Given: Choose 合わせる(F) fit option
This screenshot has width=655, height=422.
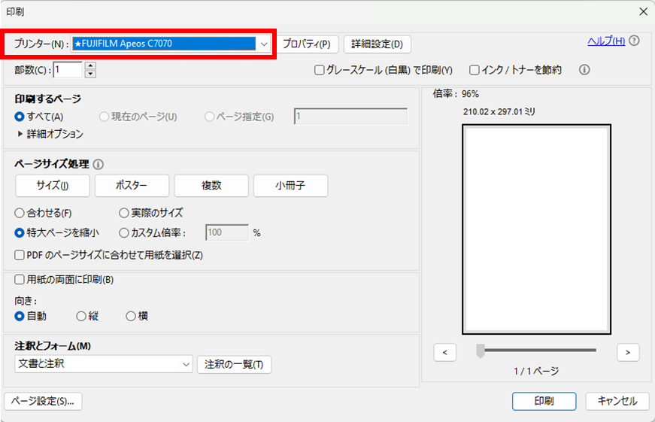Looking at the screenshot, I should click(x=20, y=213).
